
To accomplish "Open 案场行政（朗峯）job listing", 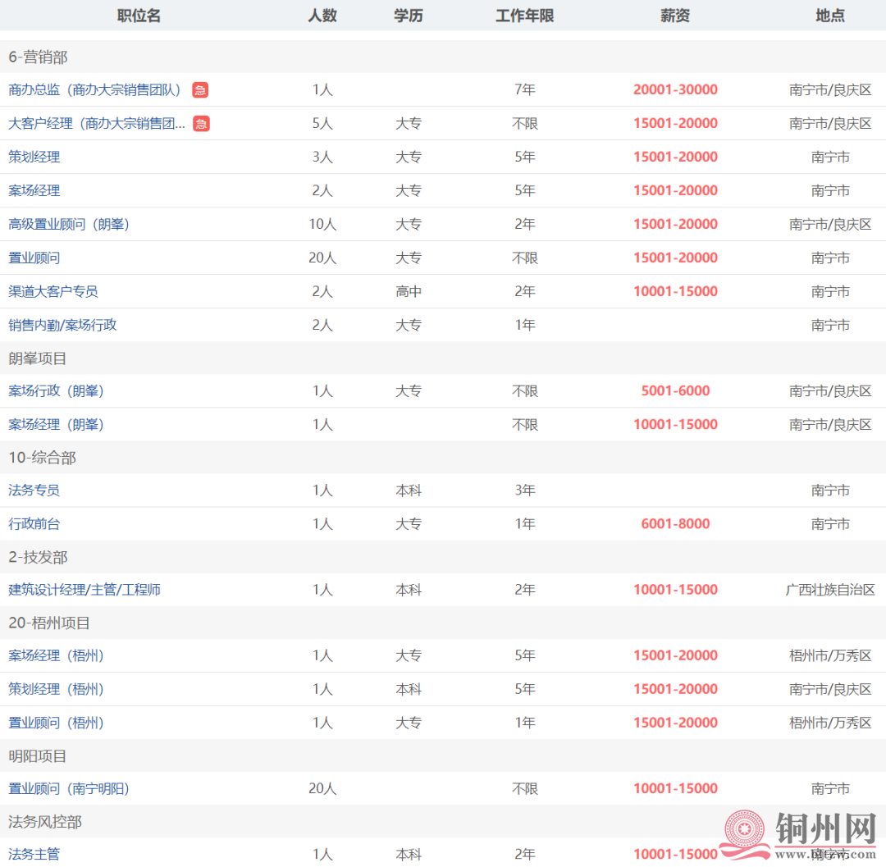I will click(x=56, y=391).
